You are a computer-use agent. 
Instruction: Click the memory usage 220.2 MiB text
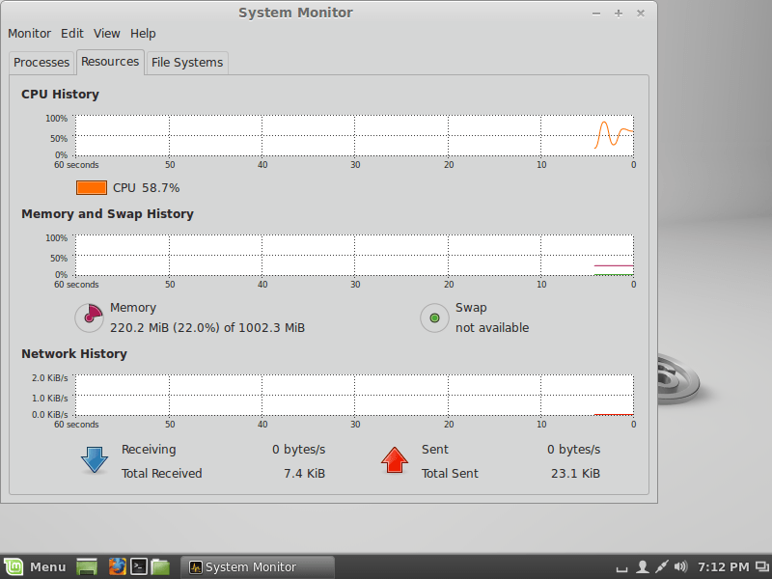tap(207, 327)
